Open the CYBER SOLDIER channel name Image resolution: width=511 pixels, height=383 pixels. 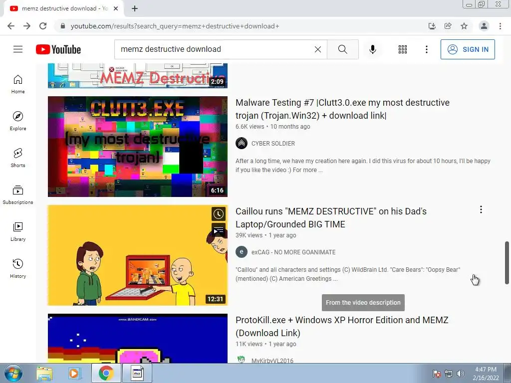273,144
